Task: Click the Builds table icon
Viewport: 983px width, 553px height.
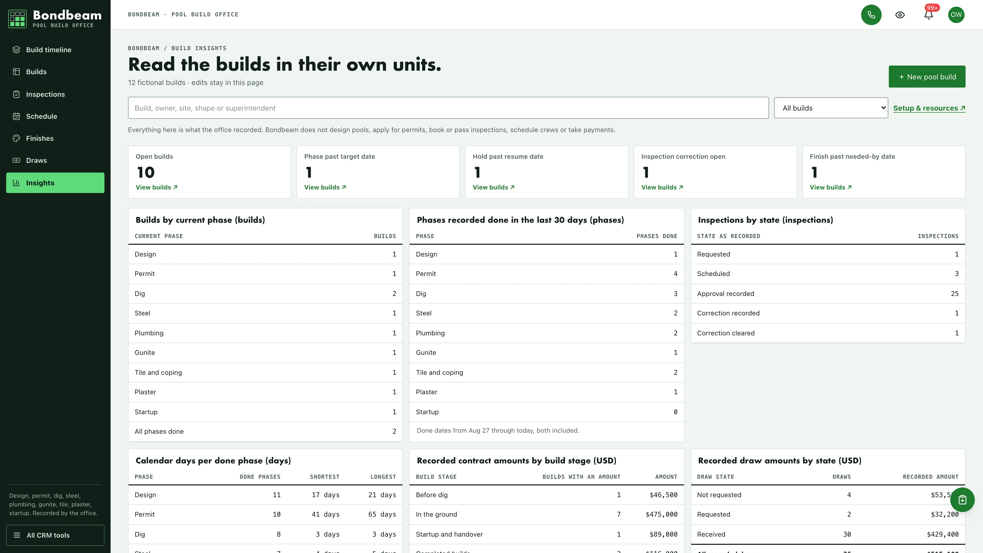Action: tap(16, 72)
